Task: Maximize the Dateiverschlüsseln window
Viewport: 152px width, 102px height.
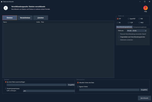Action: (145, 1)
